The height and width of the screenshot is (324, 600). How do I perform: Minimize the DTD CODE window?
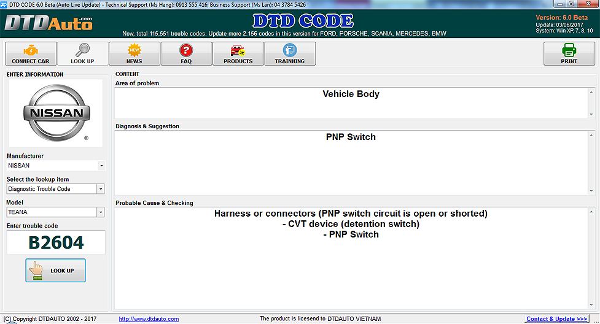pyautogui.click(x=560, y=4)
